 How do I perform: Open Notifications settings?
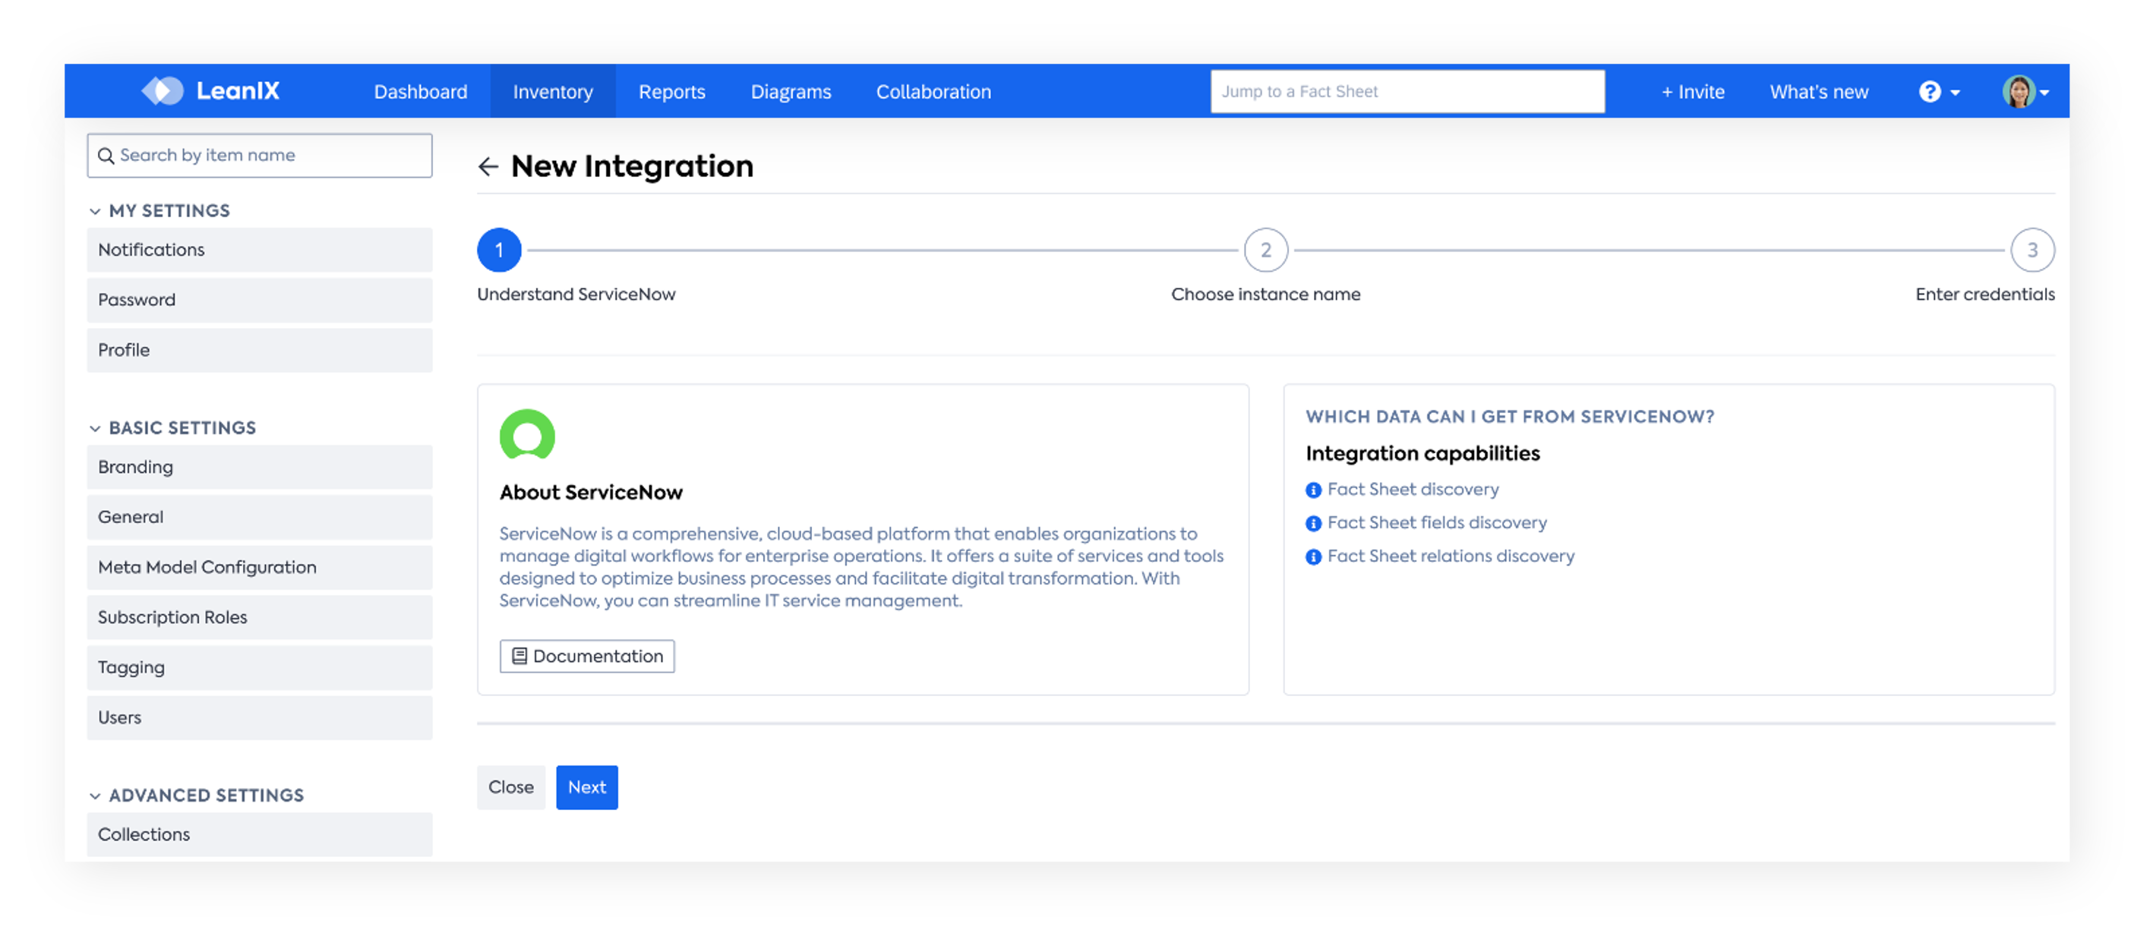[x=259, y=250]
